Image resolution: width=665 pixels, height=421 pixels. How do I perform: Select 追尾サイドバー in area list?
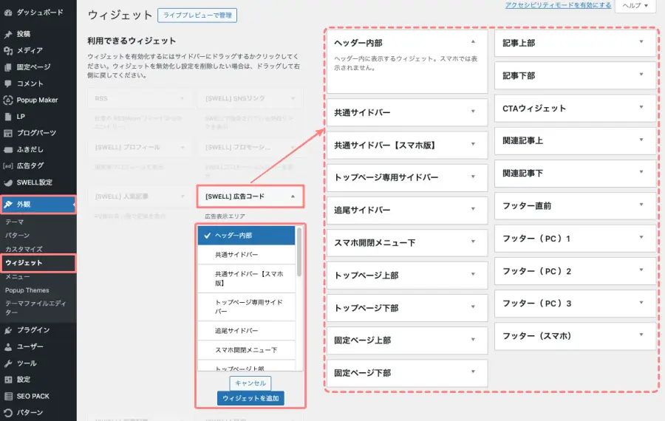pos(246,331)
